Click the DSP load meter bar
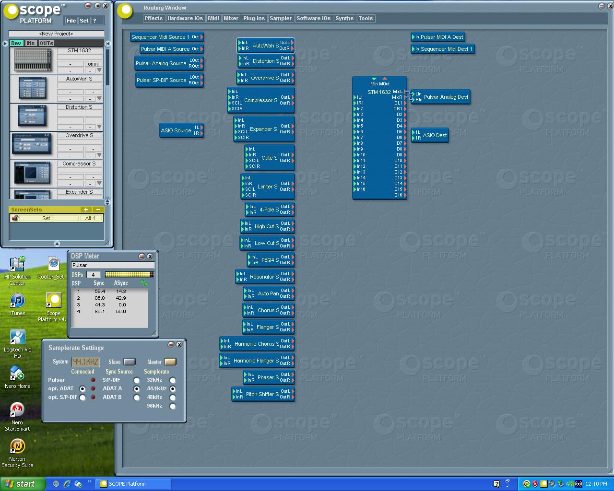 (129, 275)
